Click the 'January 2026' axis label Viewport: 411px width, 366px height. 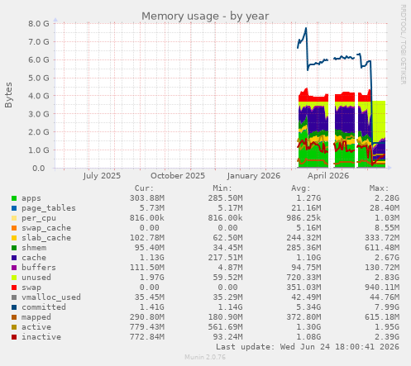(x=254, y=176)
